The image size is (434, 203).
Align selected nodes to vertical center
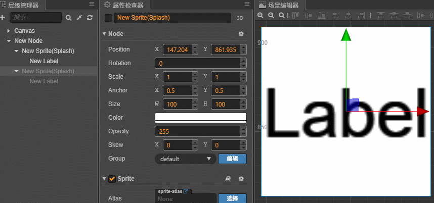click(x=309, y=16)
